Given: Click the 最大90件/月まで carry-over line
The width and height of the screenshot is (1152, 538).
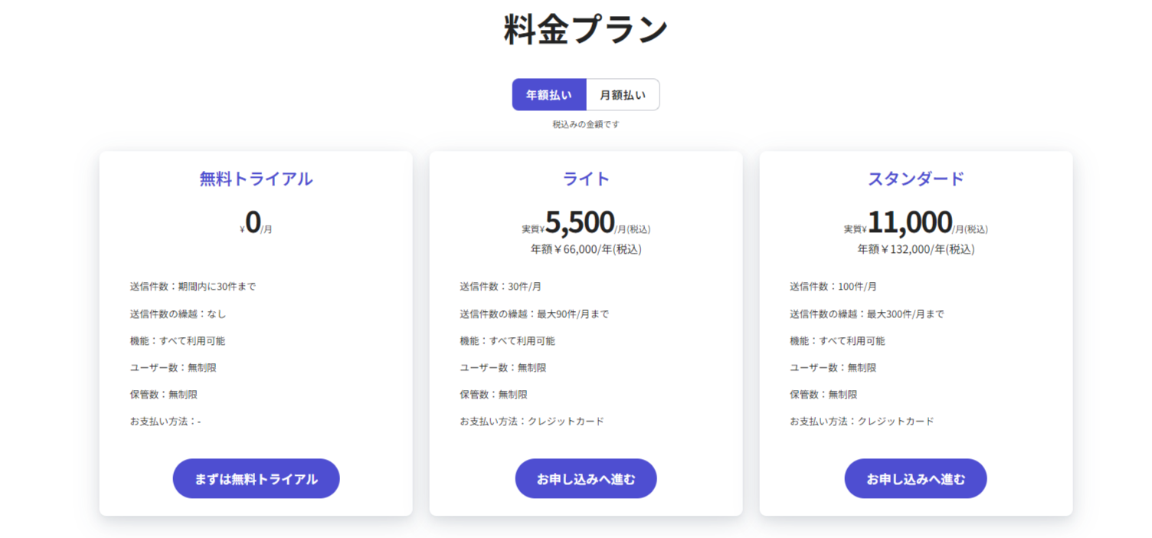Looking at the screenshot, I should [534, 313].
